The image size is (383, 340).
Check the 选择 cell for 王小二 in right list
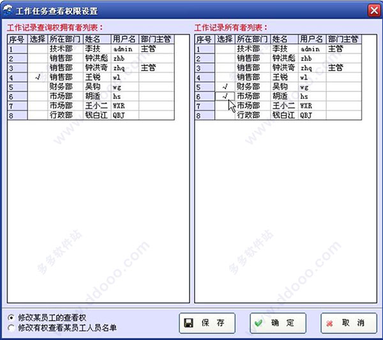click(225, 106)
